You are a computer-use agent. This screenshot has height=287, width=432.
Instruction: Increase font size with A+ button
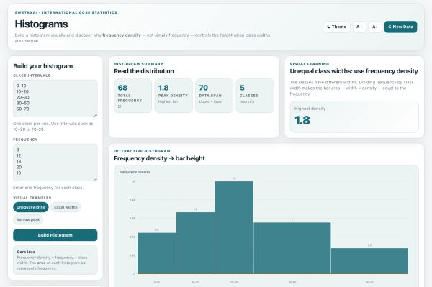click(375, 27)
